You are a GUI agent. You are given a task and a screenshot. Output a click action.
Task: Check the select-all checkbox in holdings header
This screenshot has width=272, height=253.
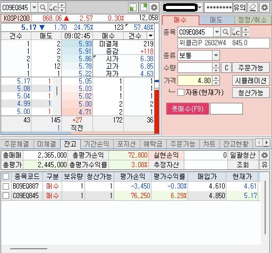6,176
